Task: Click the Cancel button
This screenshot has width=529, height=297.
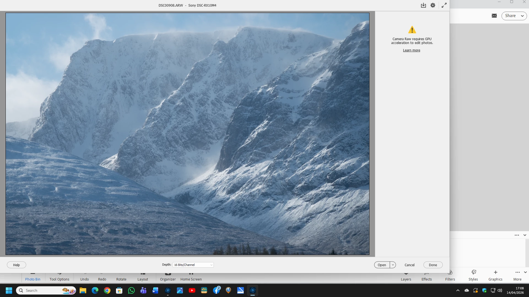Action: (409, 265)
